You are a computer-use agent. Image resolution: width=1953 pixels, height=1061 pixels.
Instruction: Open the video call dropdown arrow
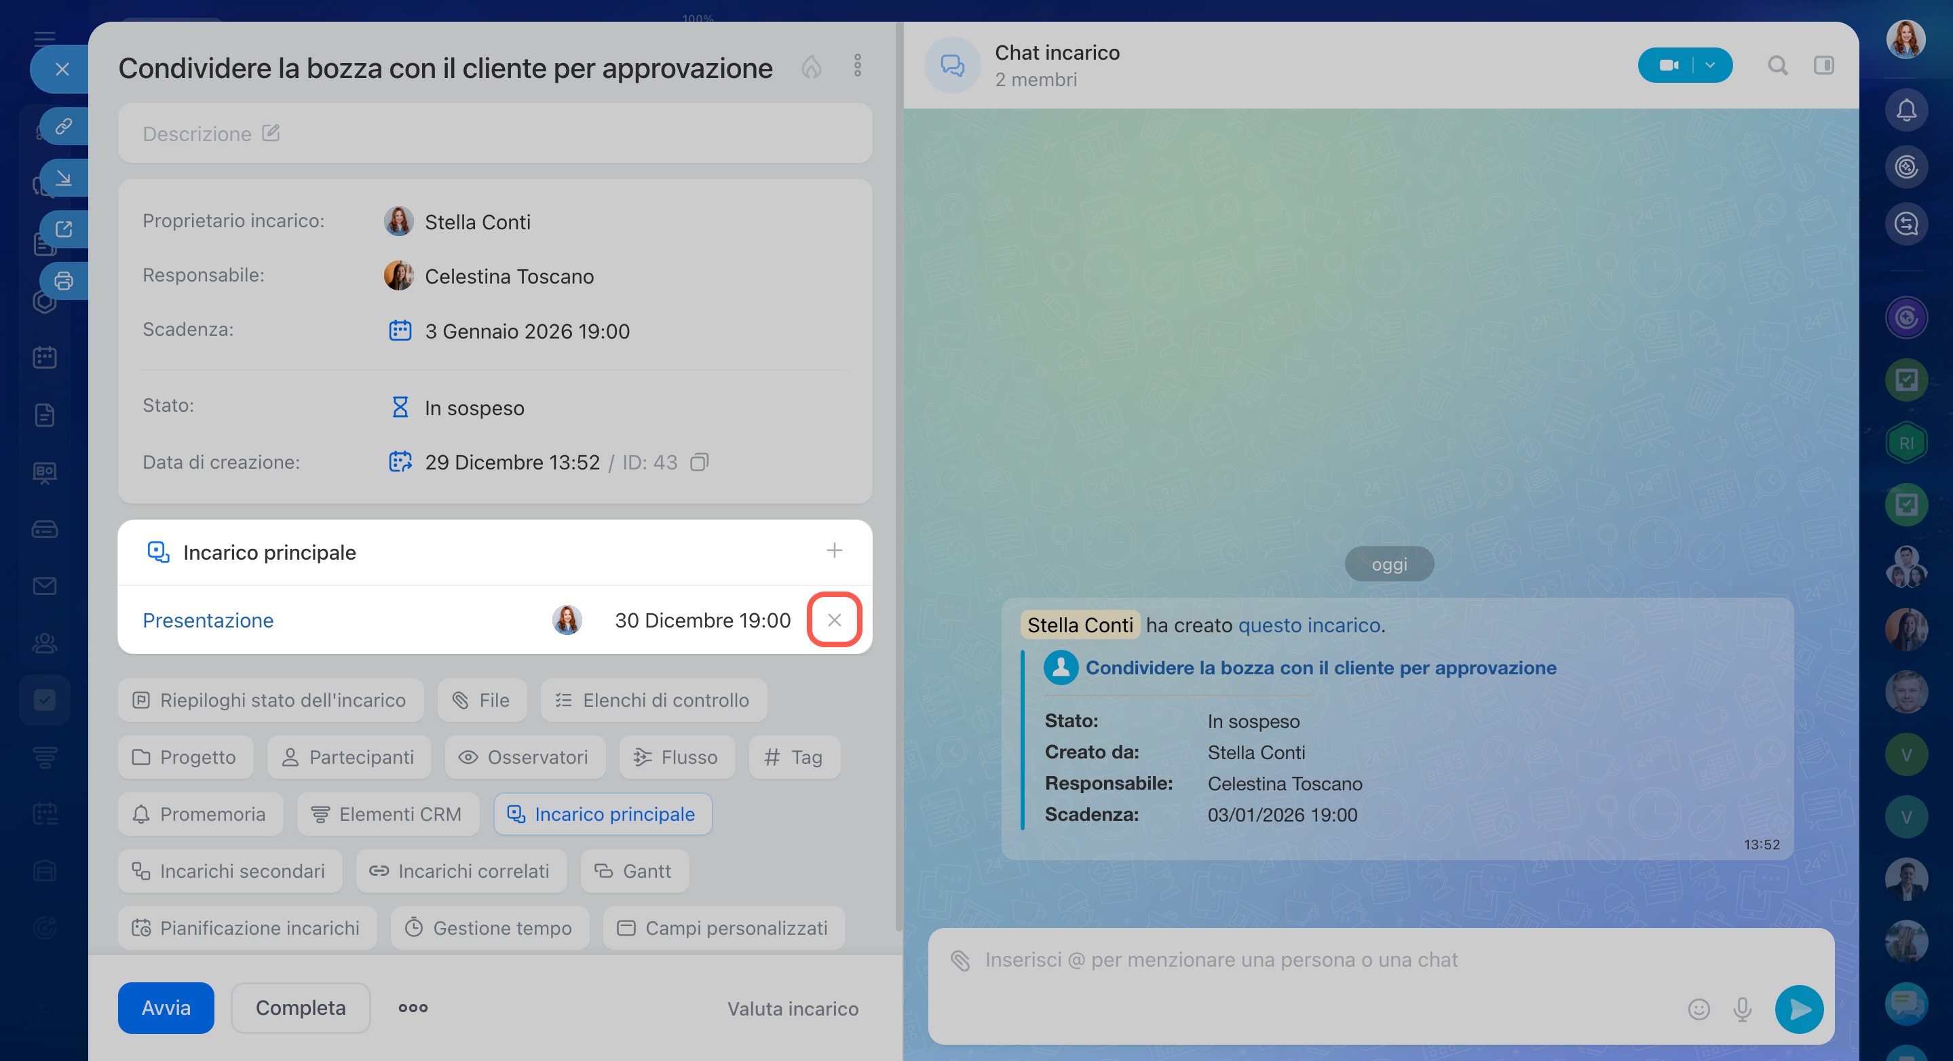(1709, 65)
